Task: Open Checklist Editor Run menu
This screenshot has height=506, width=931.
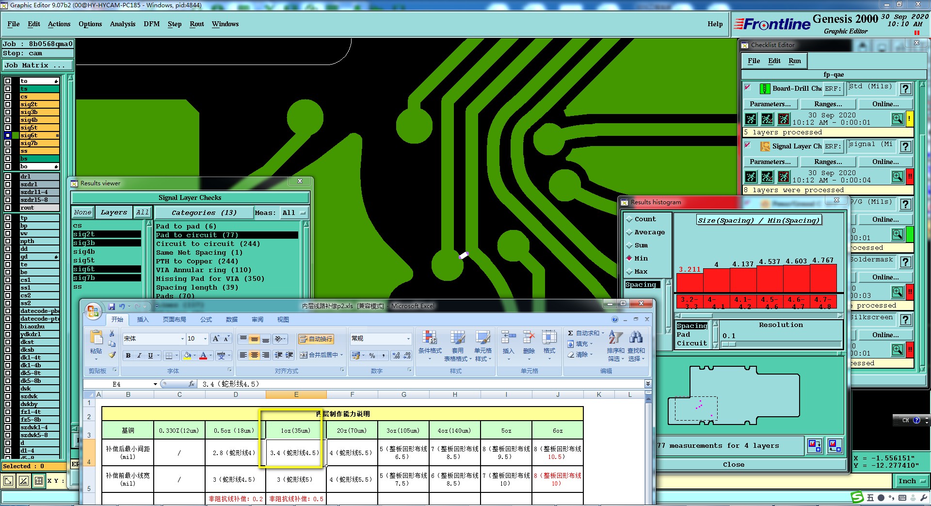Action: click(x=794, y=61)
